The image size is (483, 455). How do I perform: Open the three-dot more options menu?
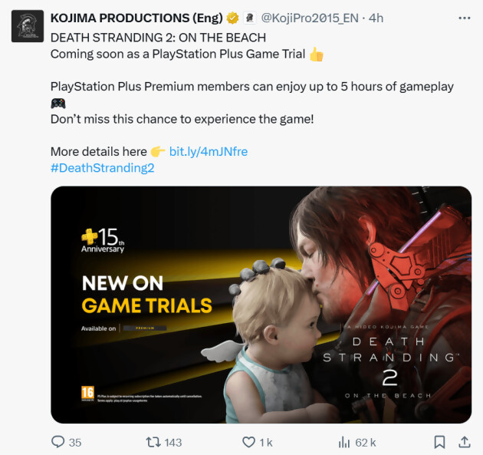click(x=464, y=18)
